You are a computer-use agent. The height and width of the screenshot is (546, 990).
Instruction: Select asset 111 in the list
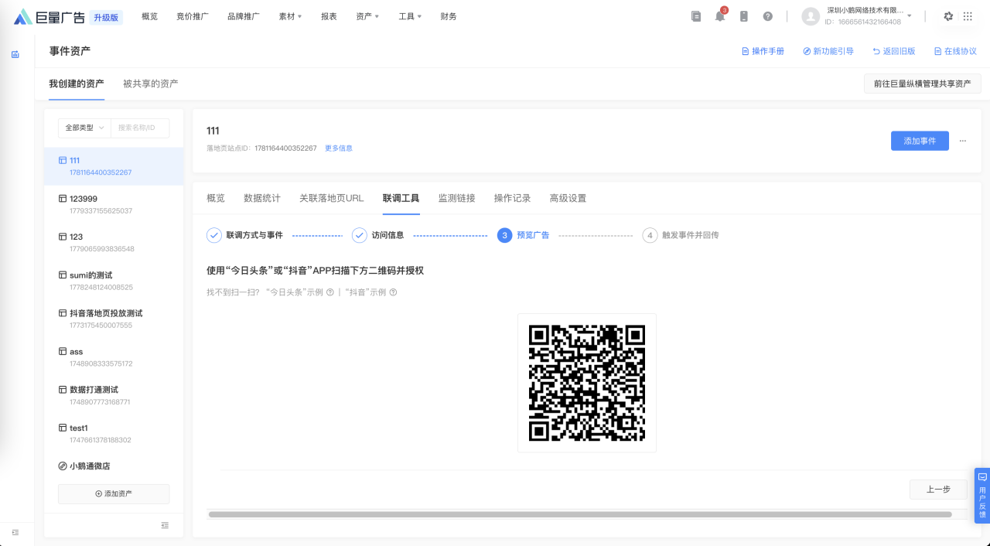tap(114, 166)
